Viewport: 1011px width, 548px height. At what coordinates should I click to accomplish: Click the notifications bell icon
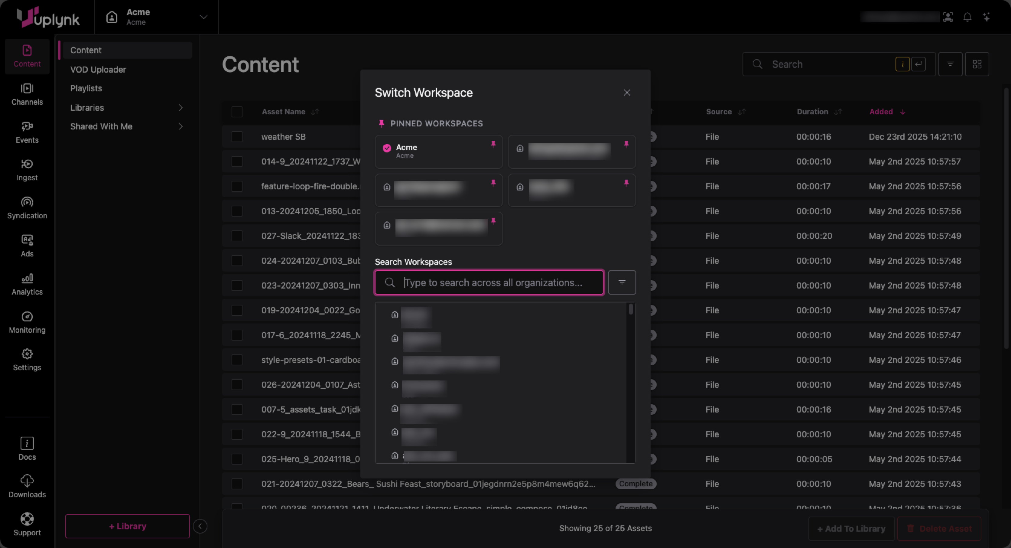click(x=967, y=17)
